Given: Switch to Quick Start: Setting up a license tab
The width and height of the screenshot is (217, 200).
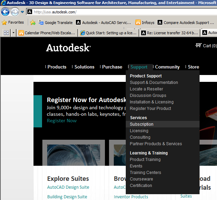Looking at the screenshot, I should click(x=108, y=33).
